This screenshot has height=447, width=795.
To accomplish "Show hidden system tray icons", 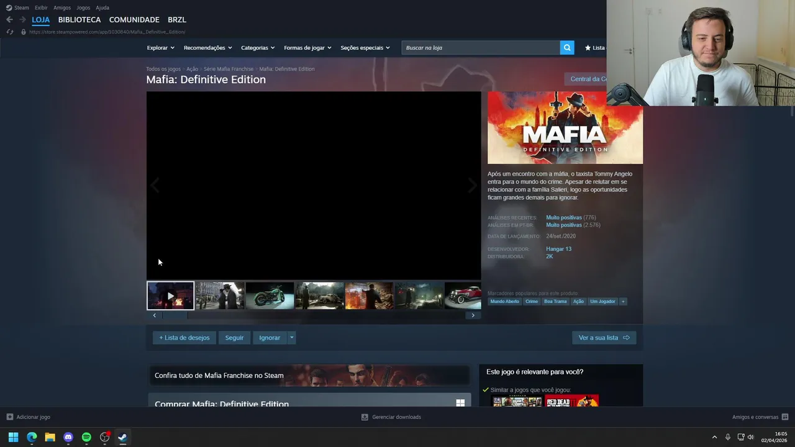I will 714,437.
